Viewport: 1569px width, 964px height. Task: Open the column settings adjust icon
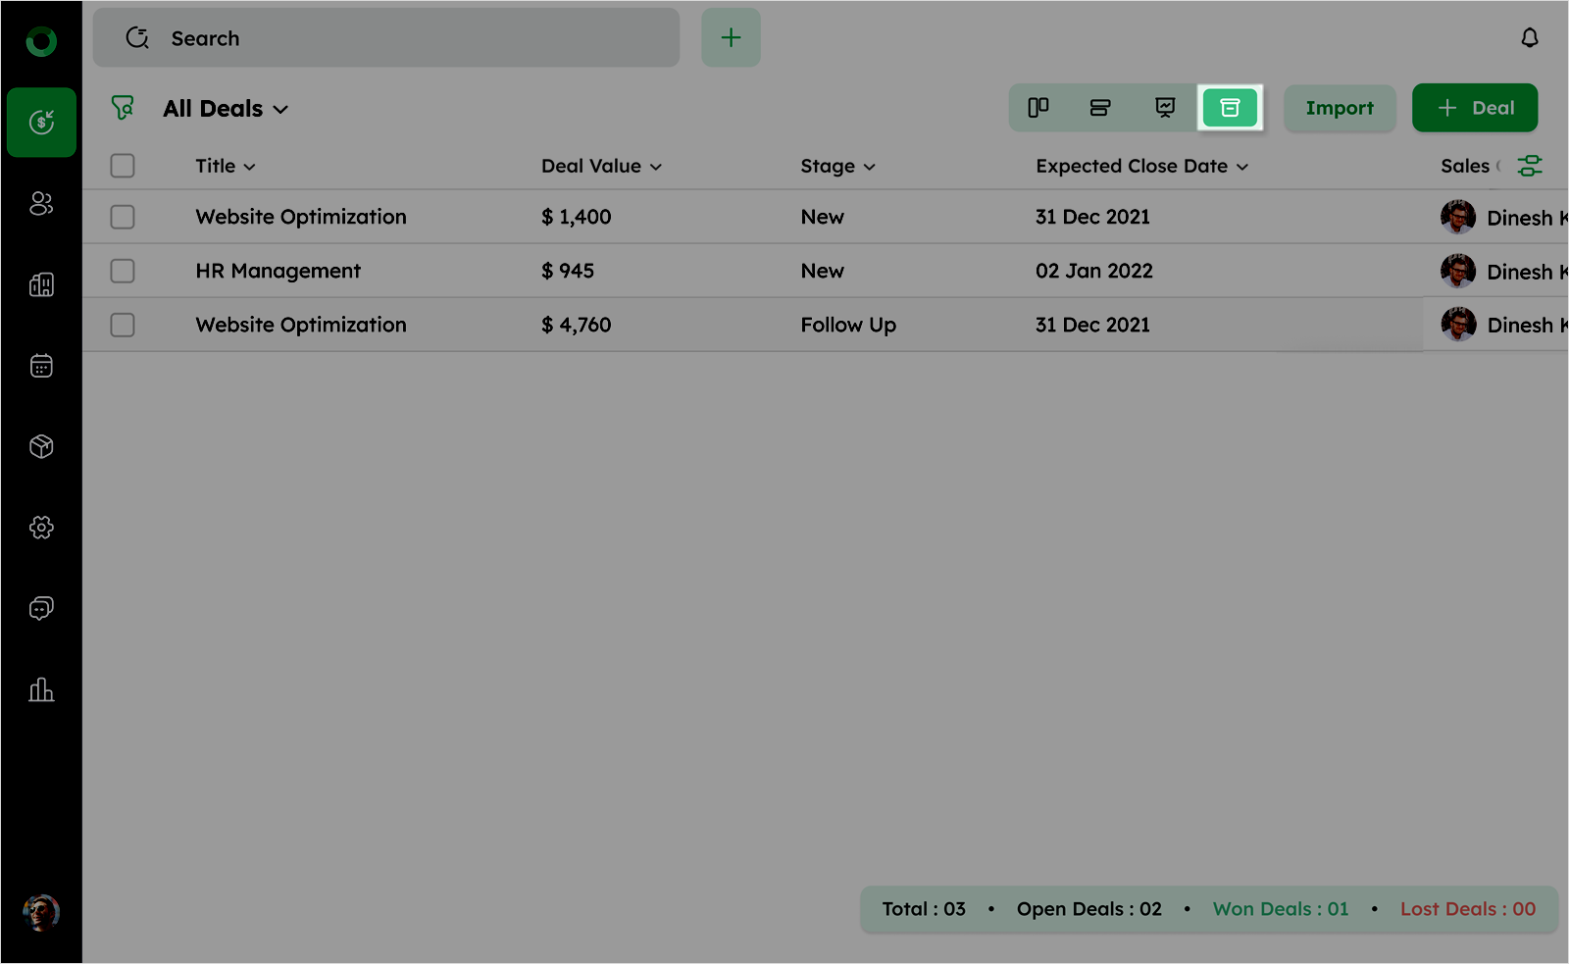pyautogui.click(x=1529, y=166)
